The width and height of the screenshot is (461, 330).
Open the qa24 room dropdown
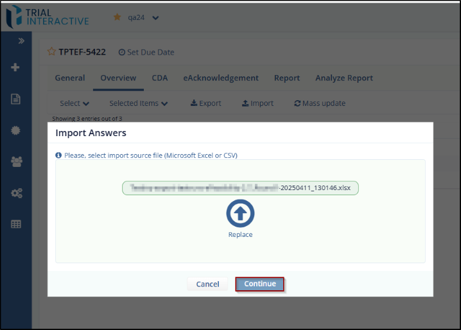tap(155, 18)
